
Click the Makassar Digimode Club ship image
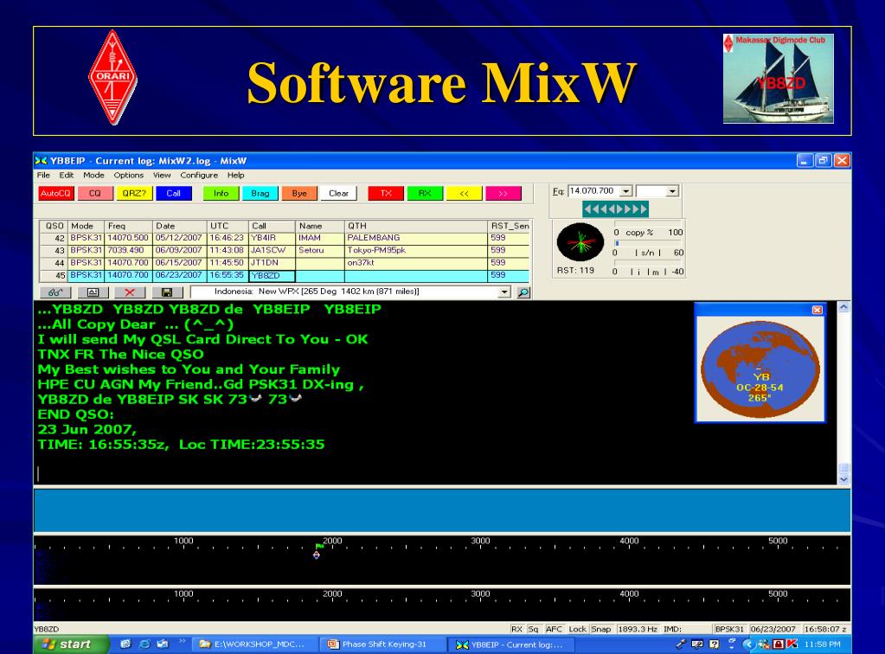coord(779,79)
